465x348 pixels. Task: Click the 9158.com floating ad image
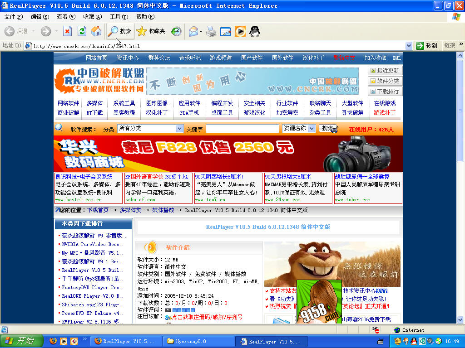[319, 301]
